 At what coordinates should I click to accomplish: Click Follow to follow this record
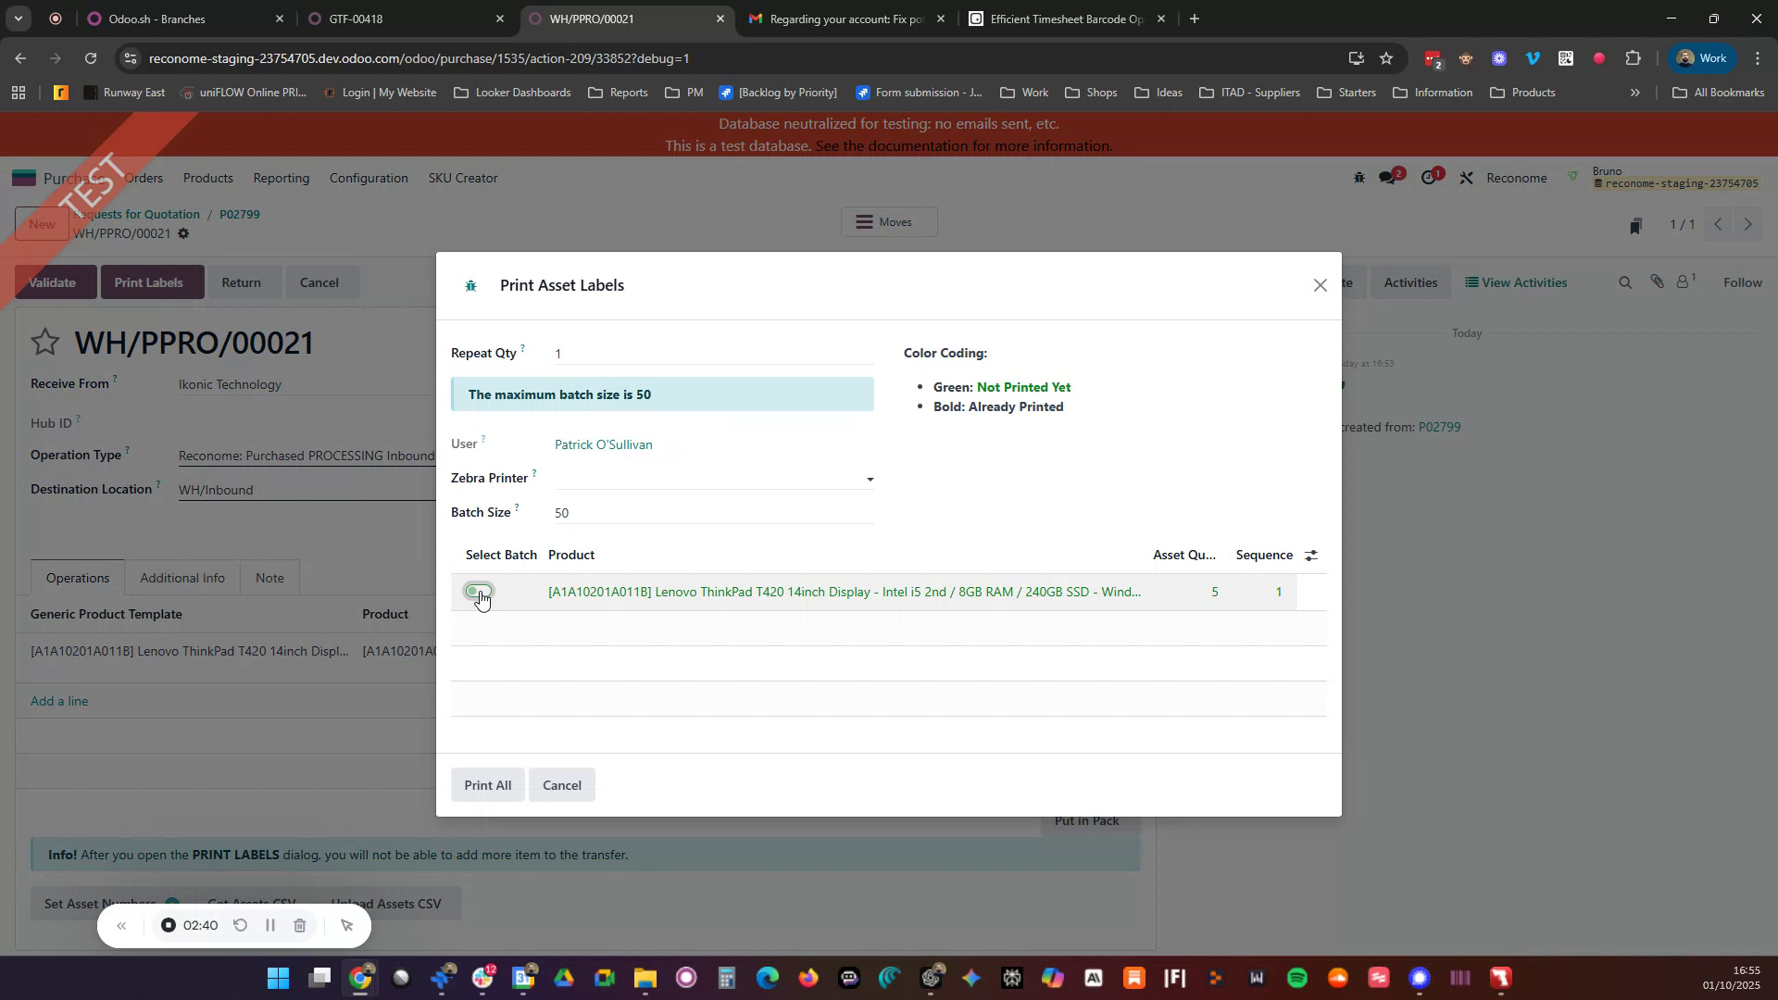click(x=1744, y=281)
